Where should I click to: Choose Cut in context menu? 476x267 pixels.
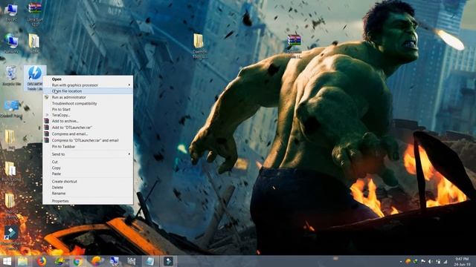[x=88, y=162]
